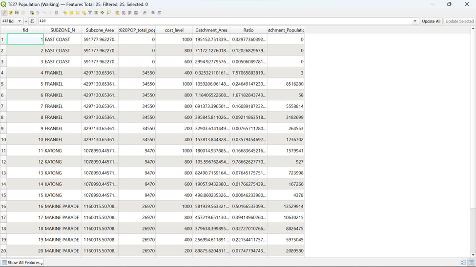Select all features icon
The width and height of the screenshot is (476, 267).
coord(71,13)
